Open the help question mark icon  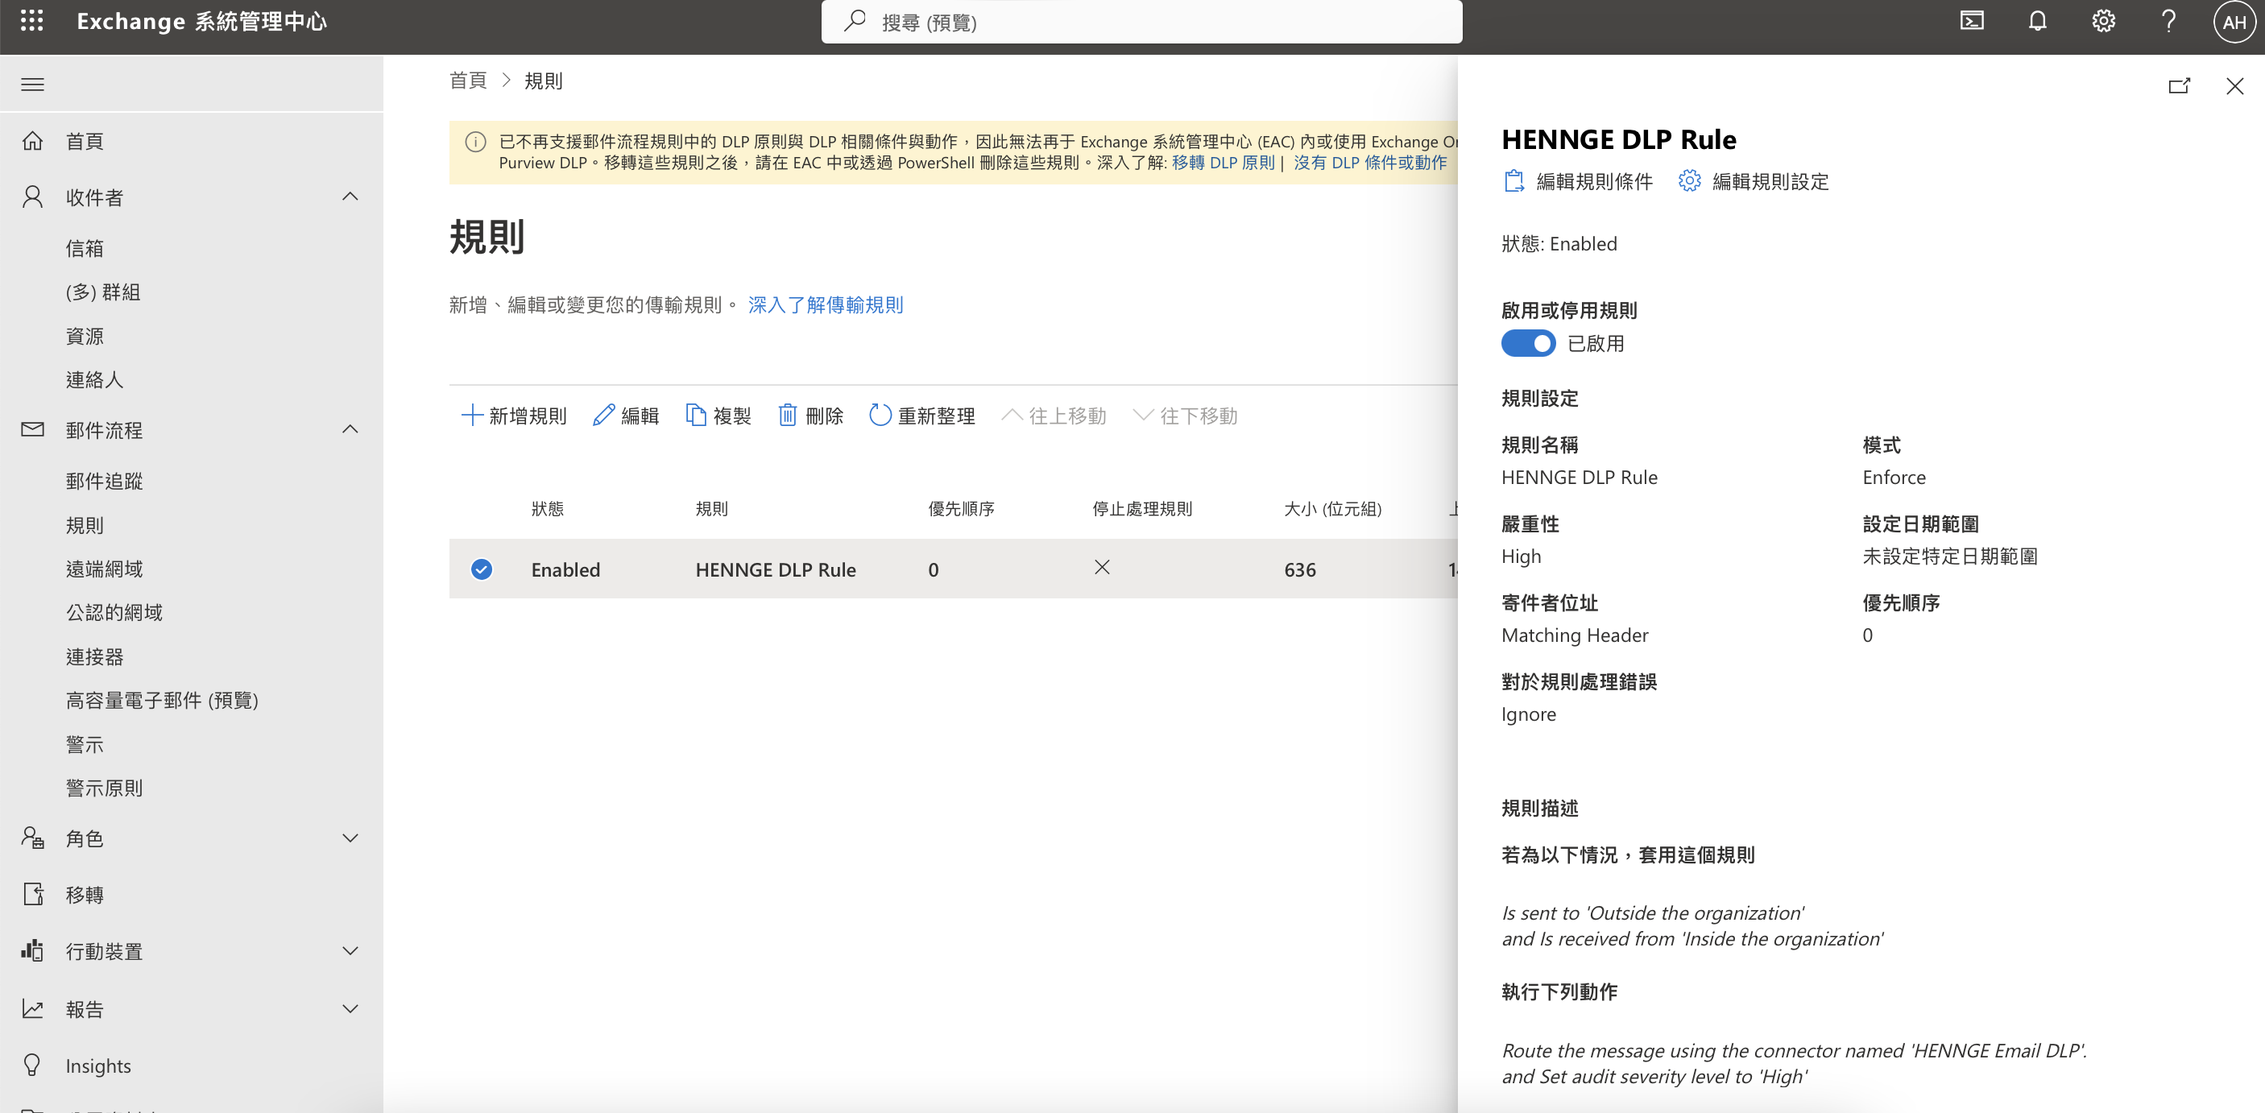point(2168,21)
